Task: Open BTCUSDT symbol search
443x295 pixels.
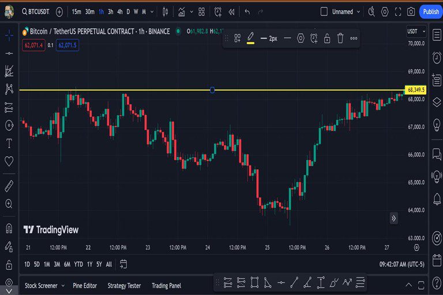Action: 36,12
